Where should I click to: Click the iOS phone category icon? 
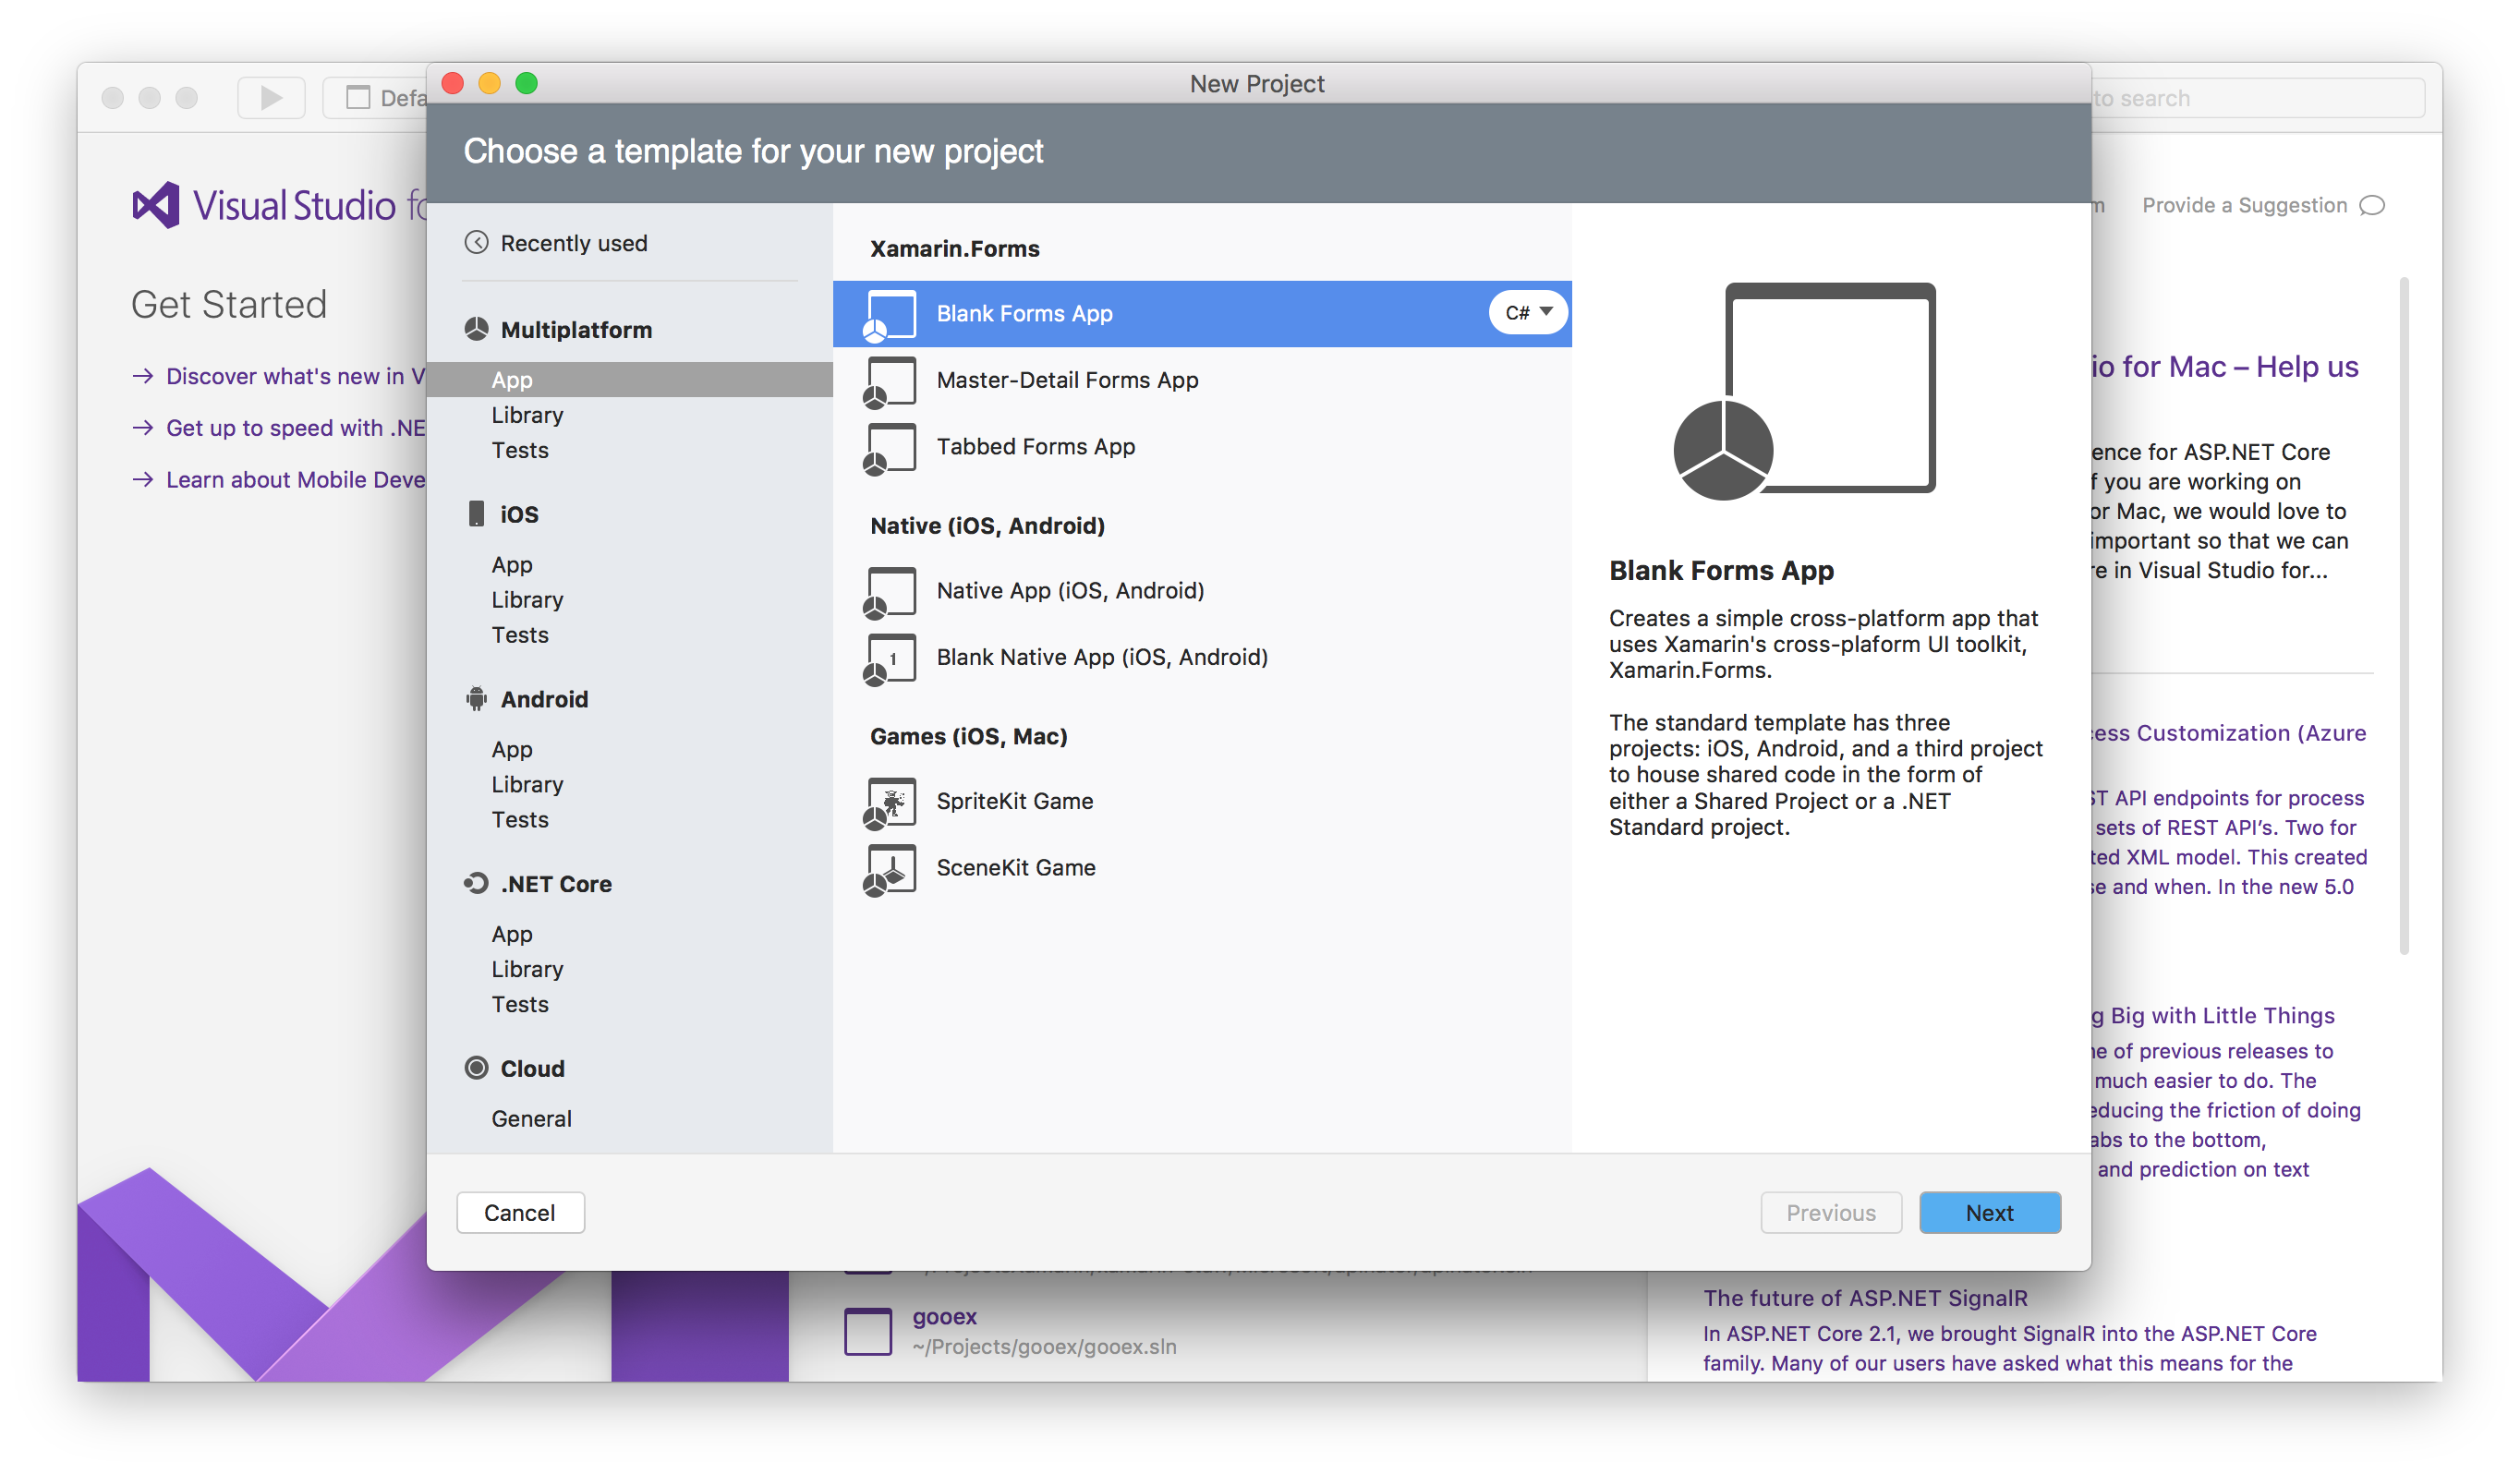point(476,514)
